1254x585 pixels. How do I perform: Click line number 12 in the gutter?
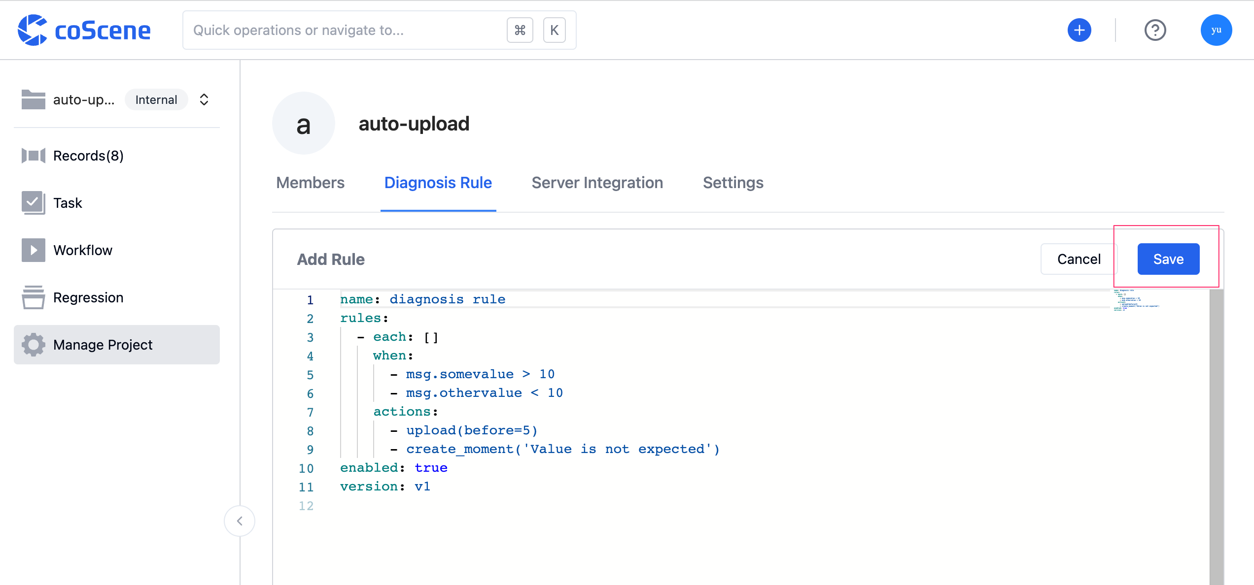[306, 506]
